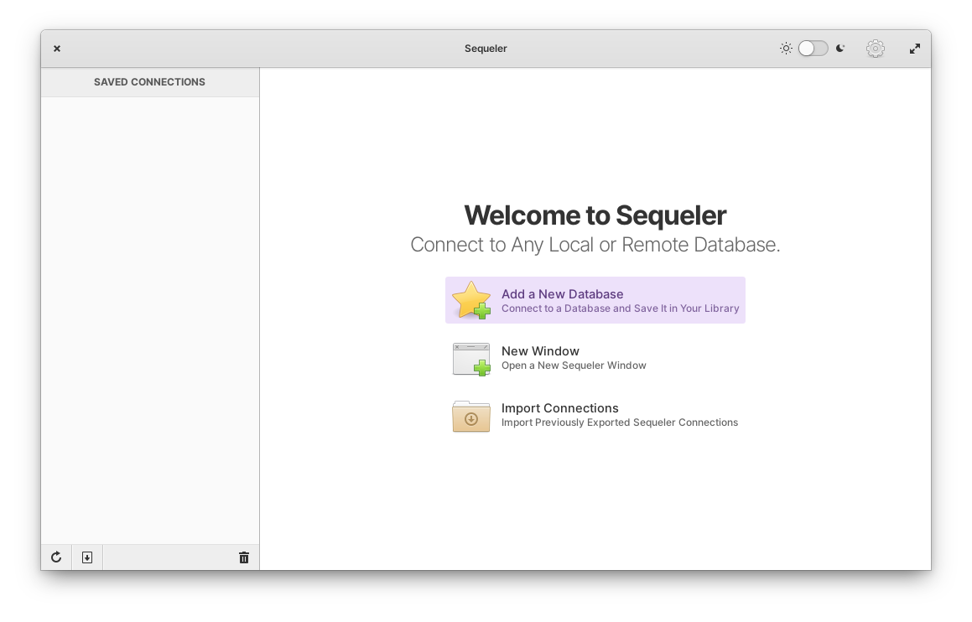Select the "Import Connections" label

coord(559,408)
